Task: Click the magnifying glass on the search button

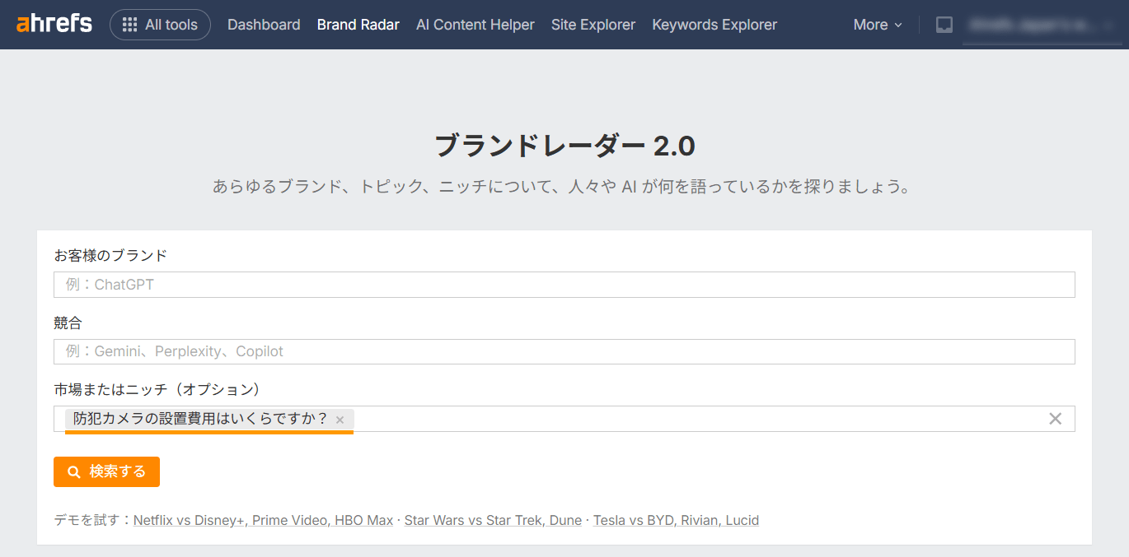Action: pos(73,471)
